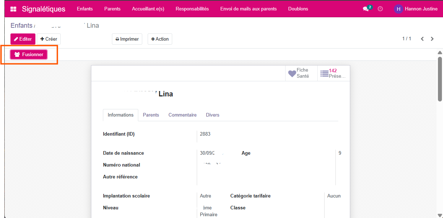The height and width of the screenshot is (218, 443).
Task: Open the Envoi de mails aux parents menu
Action: pyautogui.click(x=248, y=9)
